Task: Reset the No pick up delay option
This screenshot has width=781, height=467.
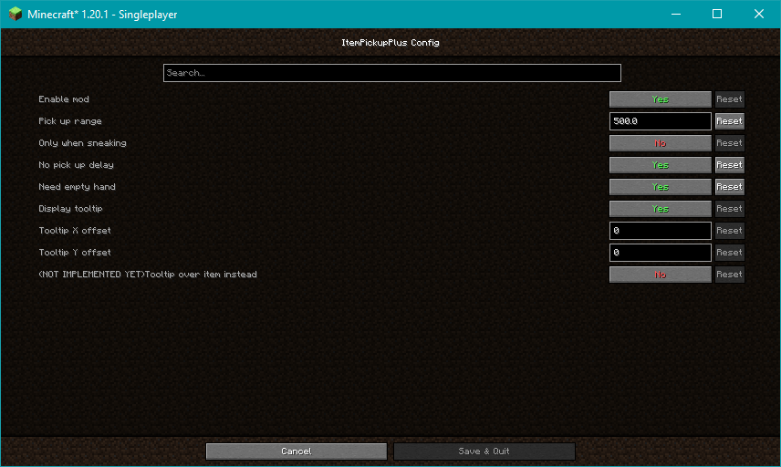Action: click(x=729, y=165)
